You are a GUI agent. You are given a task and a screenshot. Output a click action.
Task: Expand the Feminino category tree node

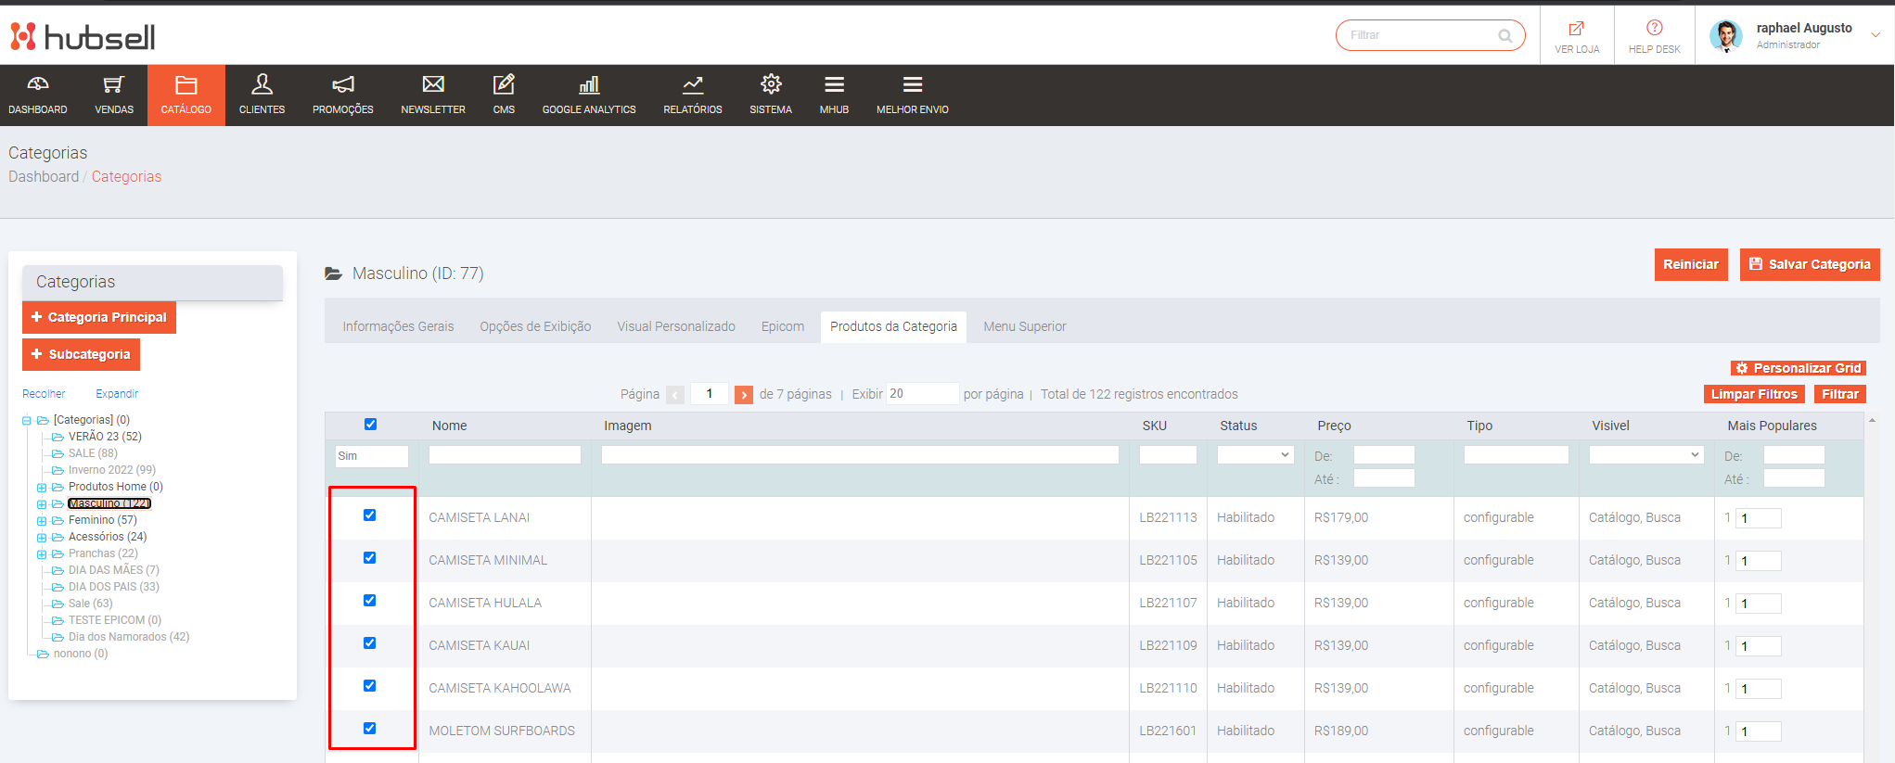tap(42, 521)
